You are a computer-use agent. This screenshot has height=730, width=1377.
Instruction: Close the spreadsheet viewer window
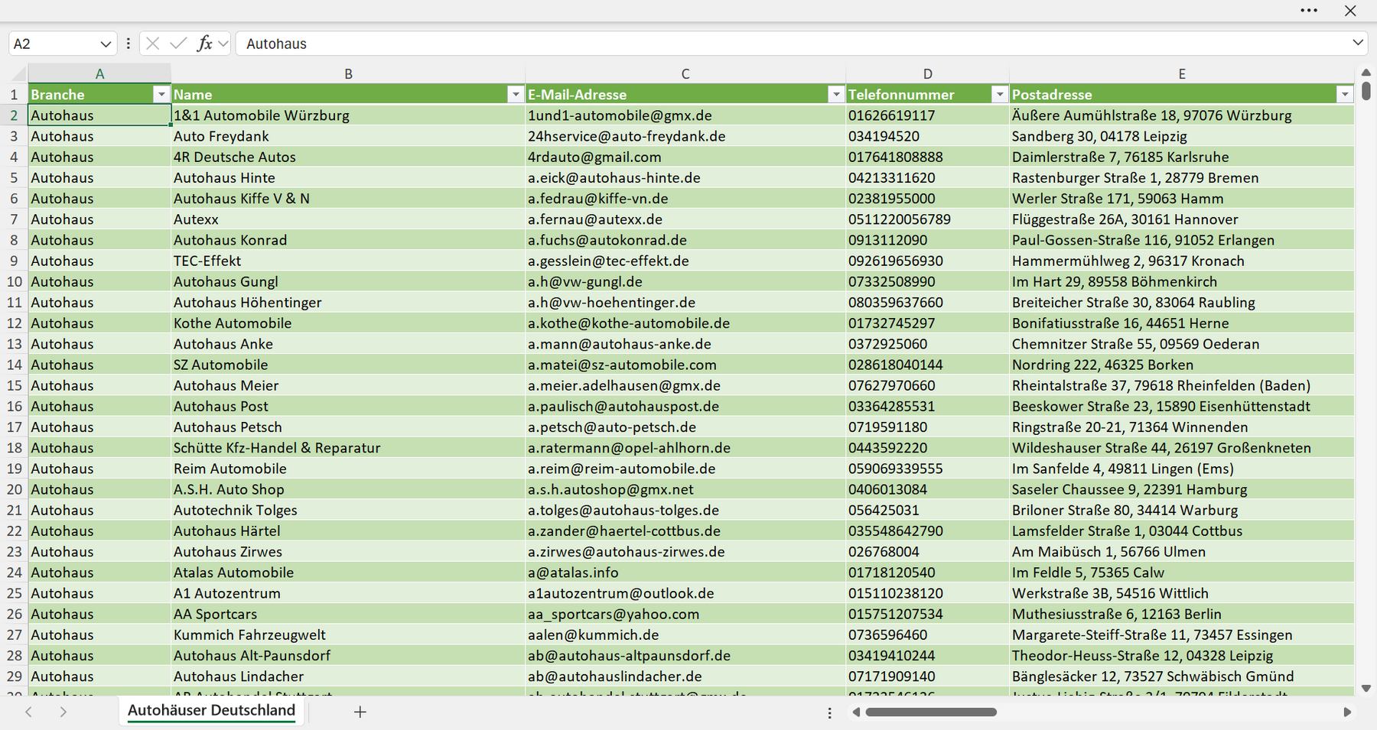click(x=1350, y=11)
